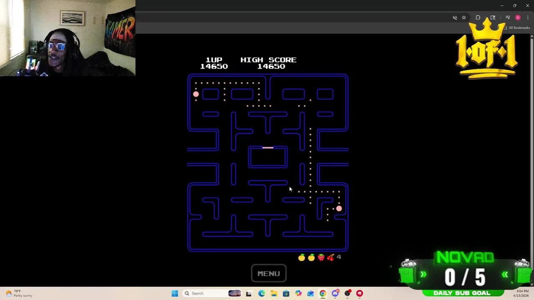This screenshot has width=534, height=300.
Task: Click the HIGH SCORE label
Action: (x=268, y=60)
